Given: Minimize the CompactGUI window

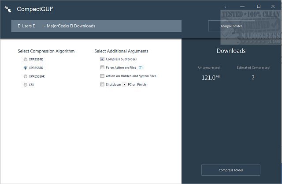Looking at the screenshot, I should [x=242, y=7].
